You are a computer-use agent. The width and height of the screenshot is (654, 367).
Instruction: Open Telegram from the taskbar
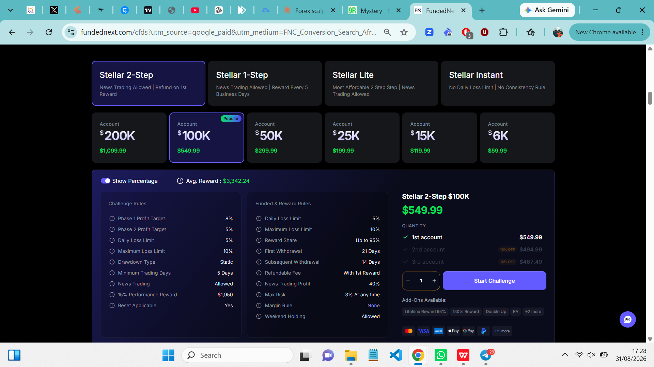pos(486,355)
